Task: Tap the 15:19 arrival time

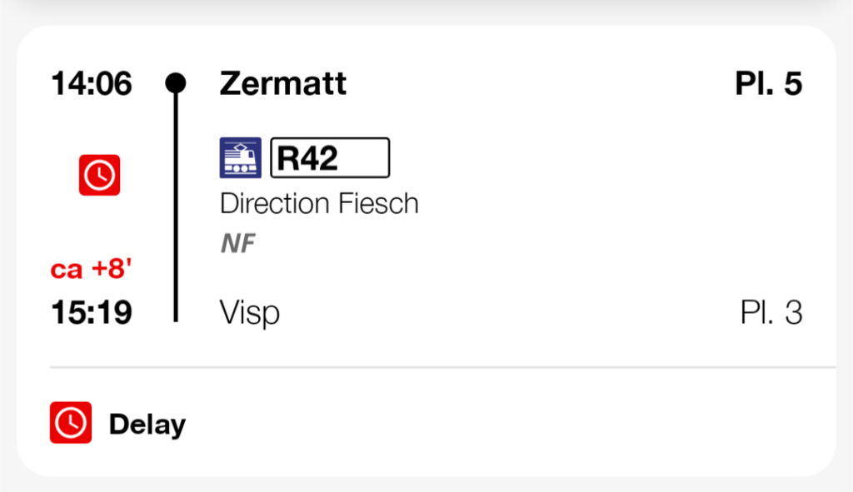Action: tap(92, 313)
